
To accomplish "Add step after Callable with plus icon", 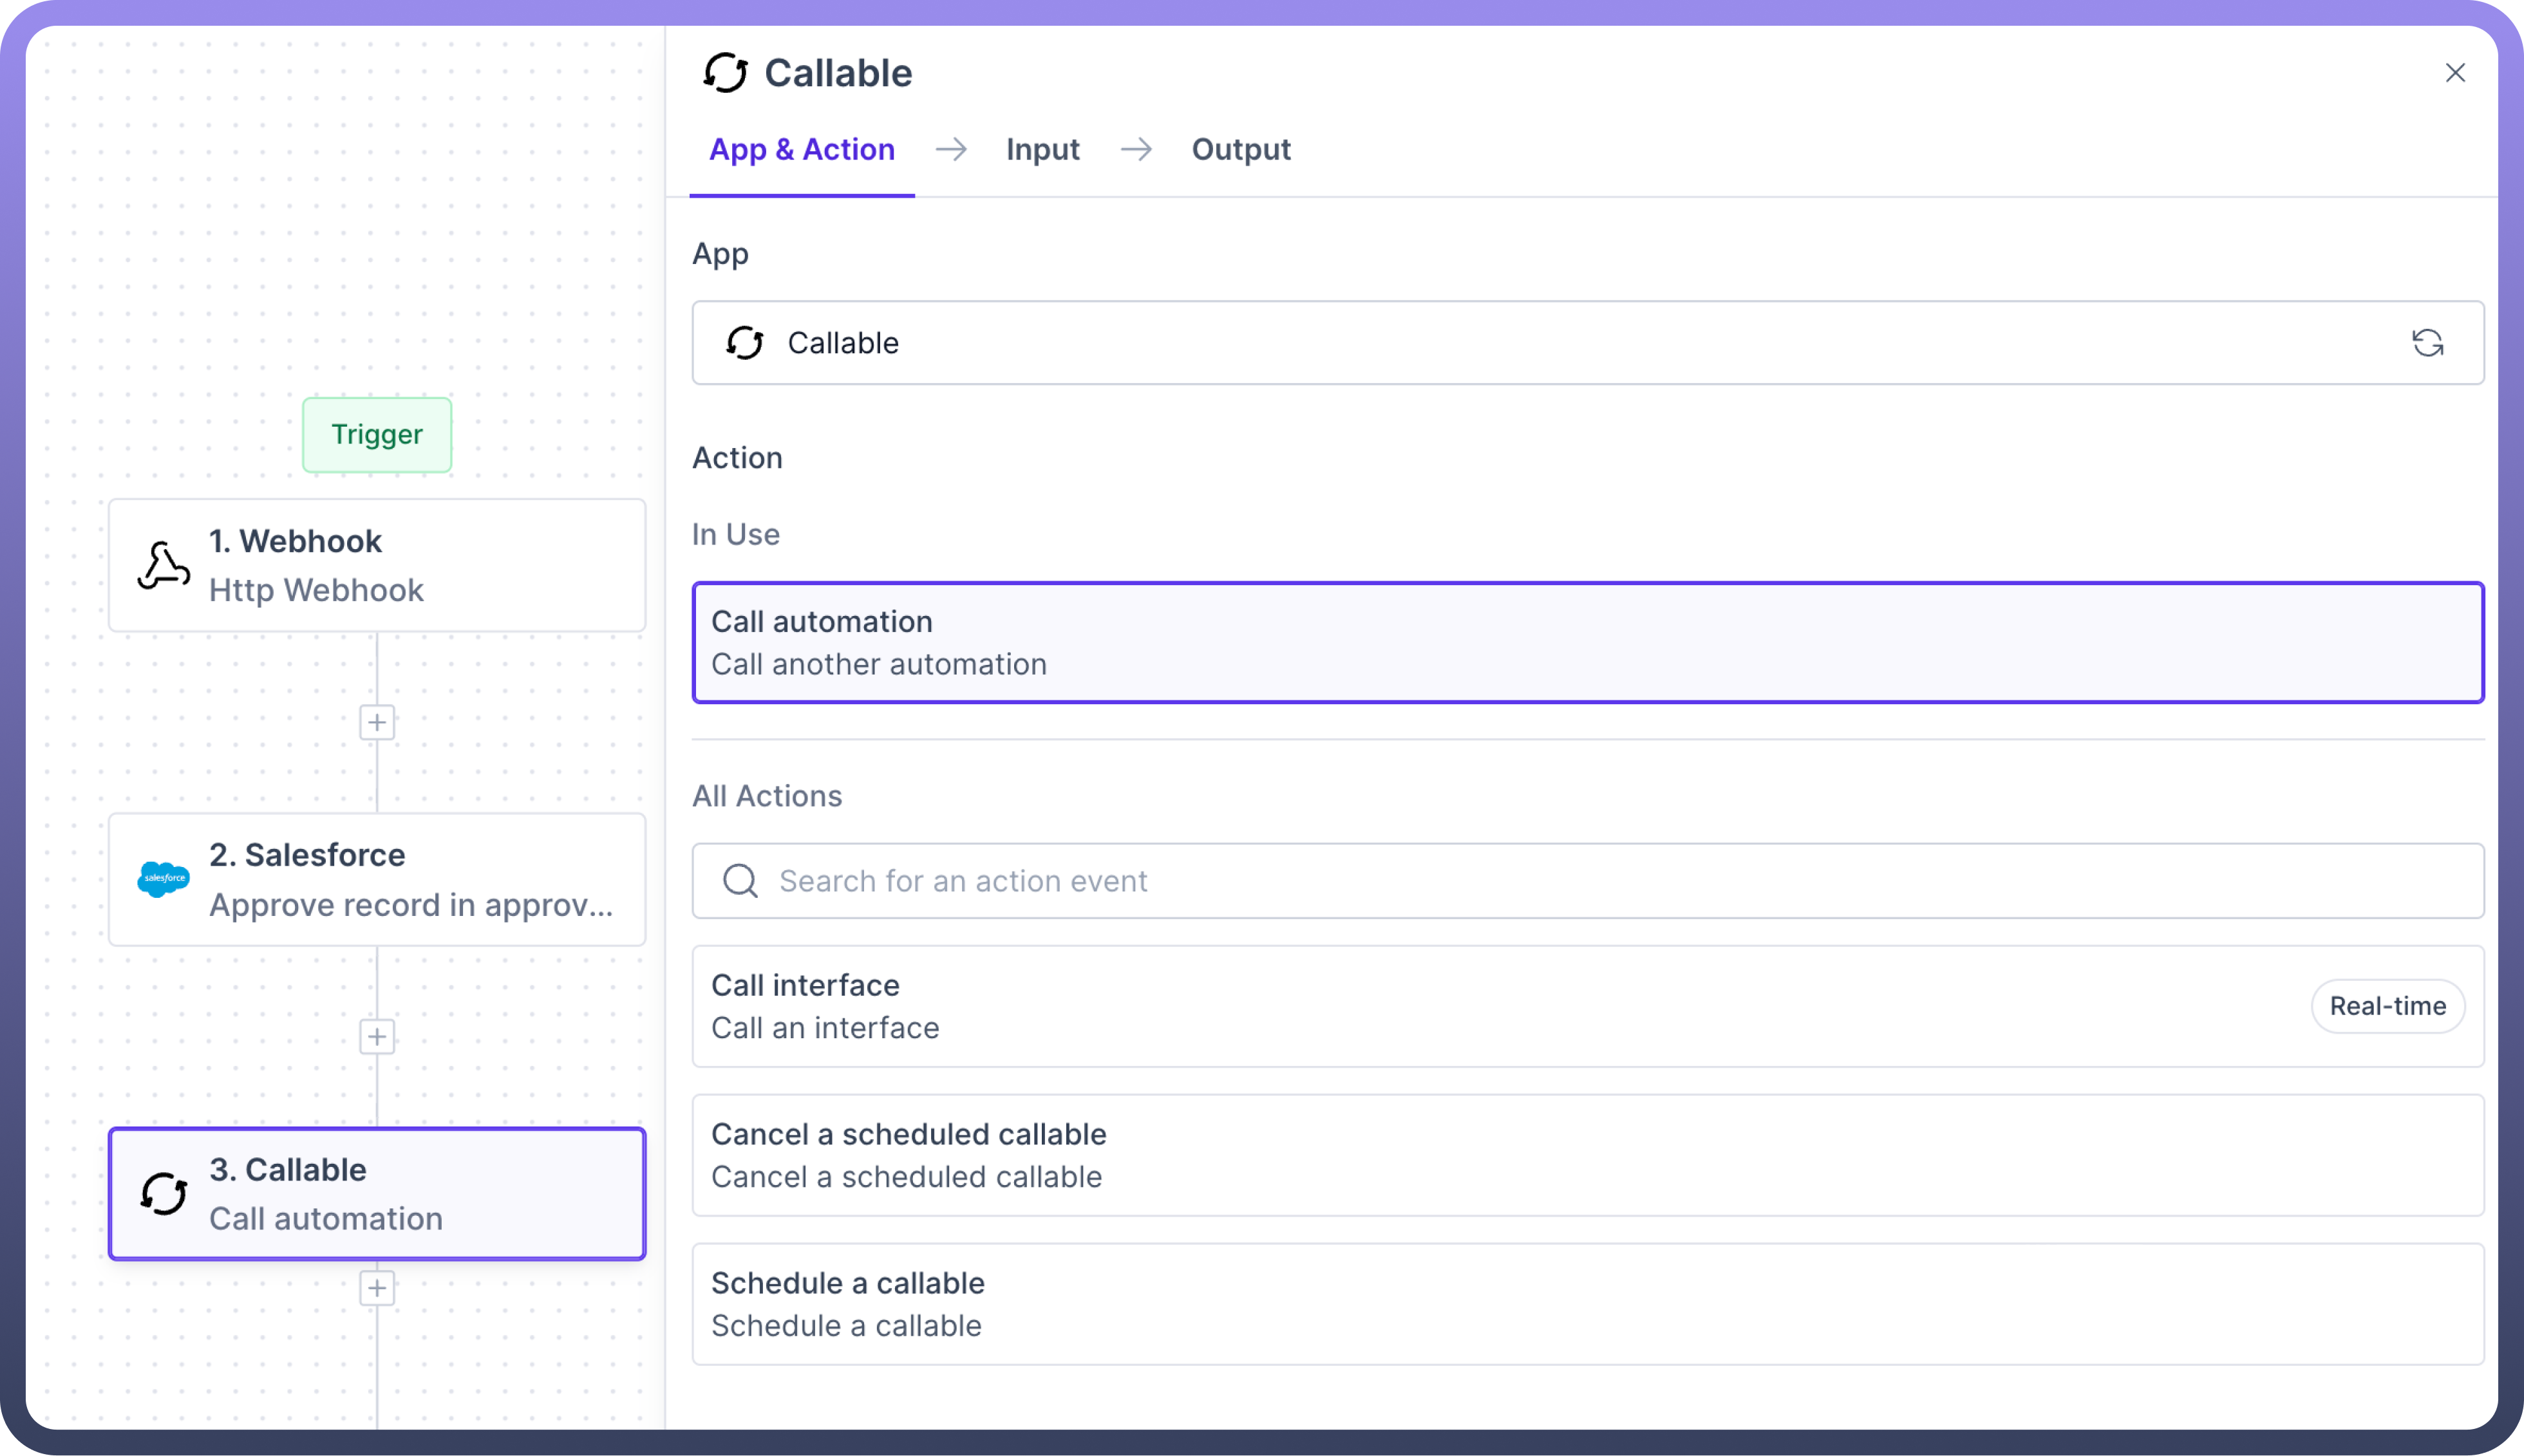I will point(377,1288).
